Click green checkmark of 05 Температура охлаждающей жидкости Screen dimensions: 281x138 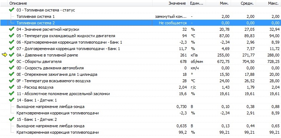(11, 36)
